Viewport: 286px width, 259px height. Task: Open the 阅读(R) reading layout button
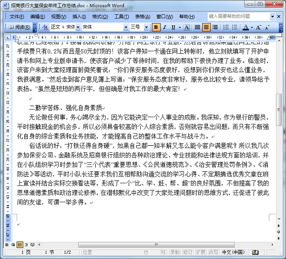pos(20,27)
